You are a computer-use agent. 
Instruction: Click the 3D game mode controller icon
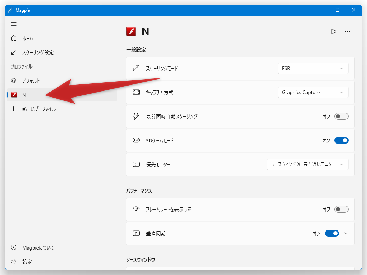(x=136, y=140)
